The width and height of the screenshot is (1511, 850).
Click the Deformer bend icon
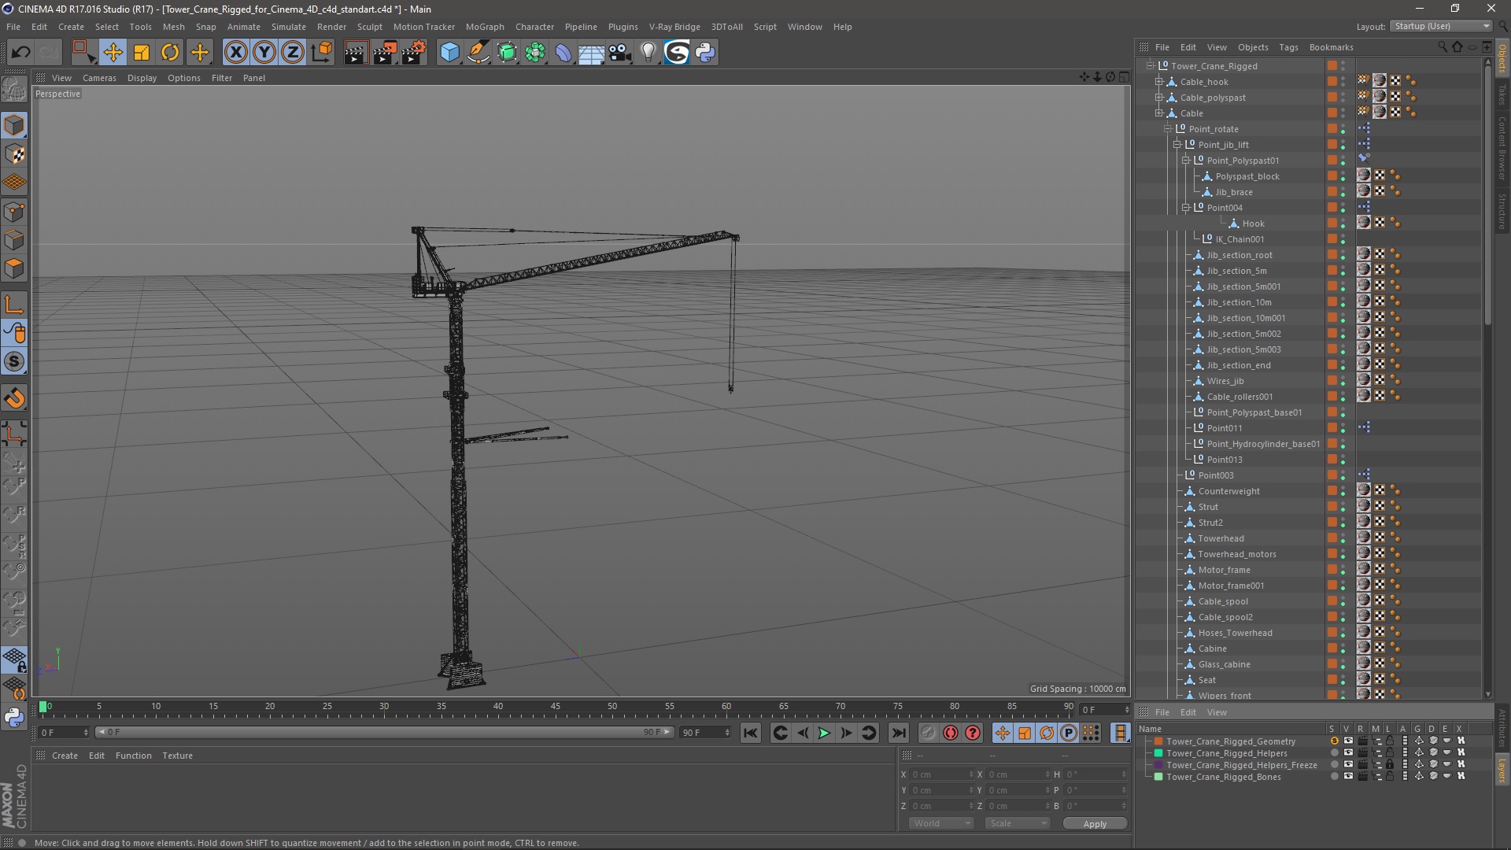[x=563, y=53]
